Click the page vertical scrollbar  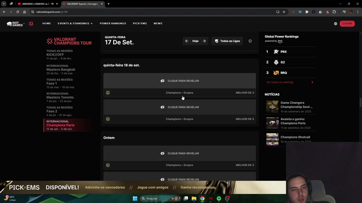click(x=360, y=102)
